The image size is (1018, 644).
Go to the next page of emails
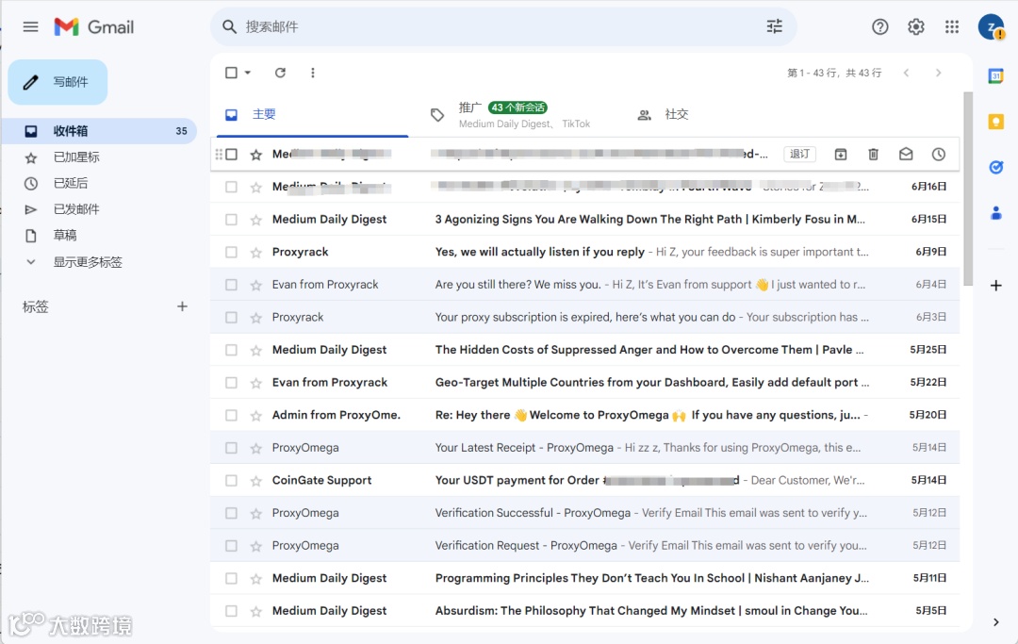coord(938,73)
